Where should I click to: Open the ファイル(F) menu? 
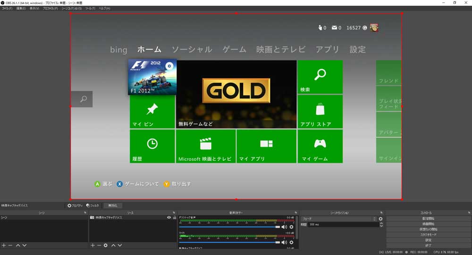tap(7, 8)
